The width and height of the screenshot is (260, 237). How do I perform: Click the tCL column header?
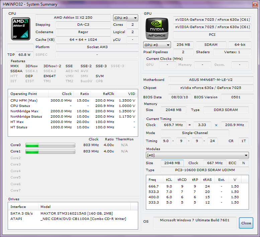tap(169, 180)
